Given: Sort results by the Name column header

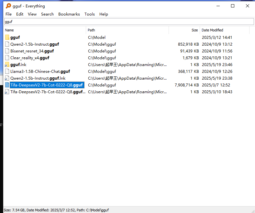Looking at the screenshot, I should tap(45, 30).
